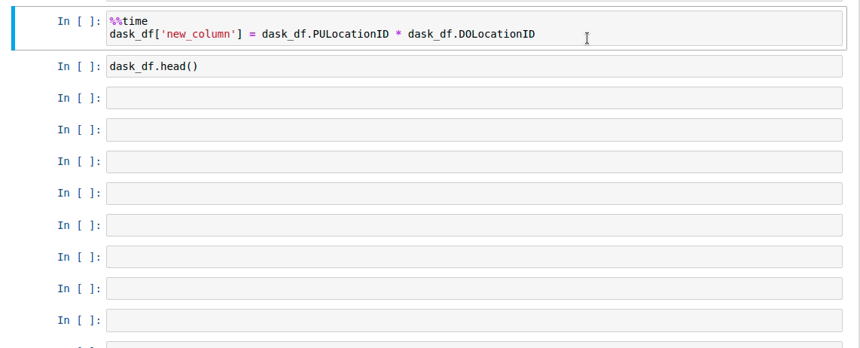Focus fifth empty cell below dask_df.head()
Image resolution: width=860 pixels, height=348 pixels.
474,225
